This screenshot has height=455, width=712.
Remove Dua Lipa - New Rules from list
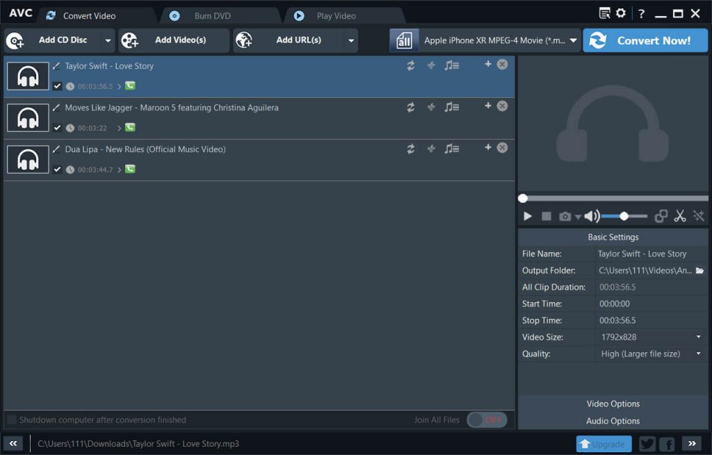pos(502,148)
